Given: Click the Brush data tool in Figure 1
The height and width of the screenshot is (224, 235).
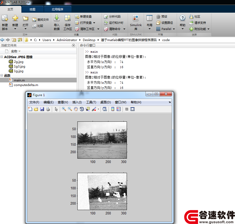Looking at the screenshot, I should pos(94,109).
